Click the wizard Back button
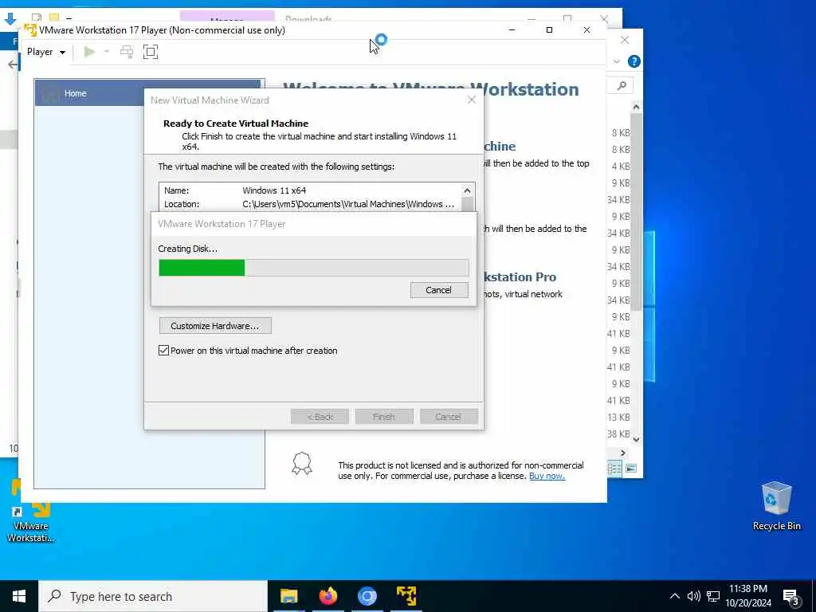The height and width of the screenshot is (612, 816). tap(320, 417)
